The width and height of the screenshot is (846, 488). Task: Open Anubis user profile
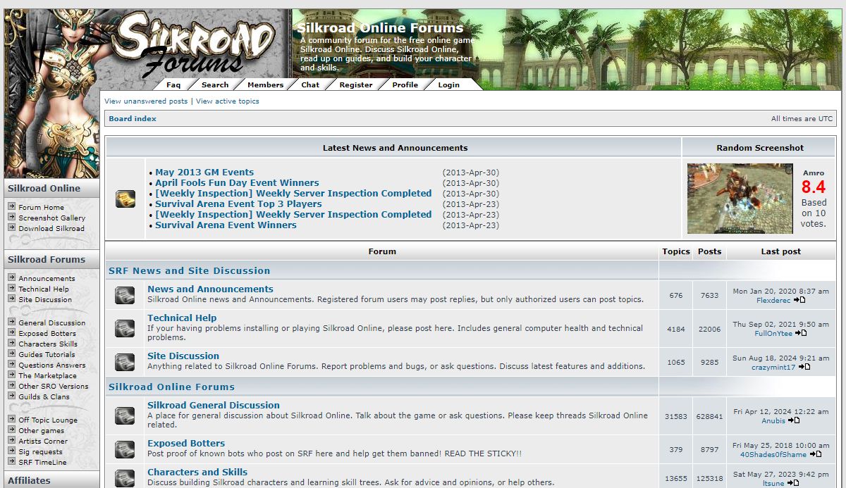tap(773, 420)
